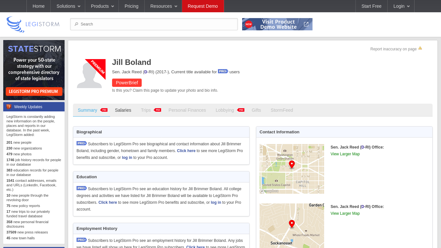Click the PRO badge in Employment History section
The height and width of the screenshot is (248, 441).
82,240
